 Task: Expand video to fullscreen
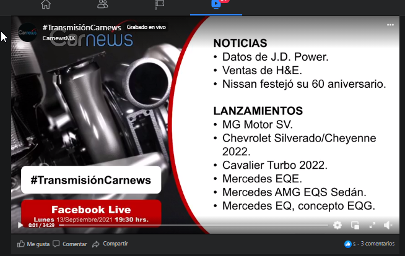pyautogui.click(x=372, y=225)
